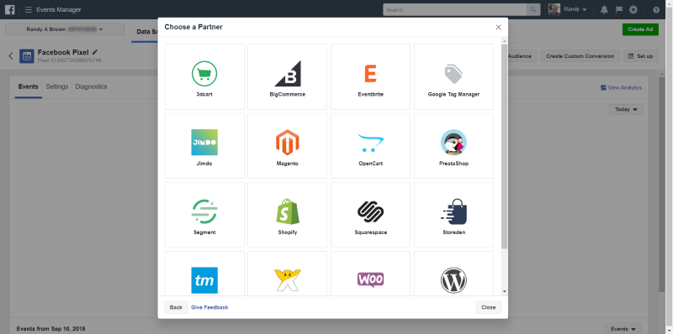This screenshot has width=673, height=334.
Task: Select the 3dcart partner tile
Action: click(204, 76)
